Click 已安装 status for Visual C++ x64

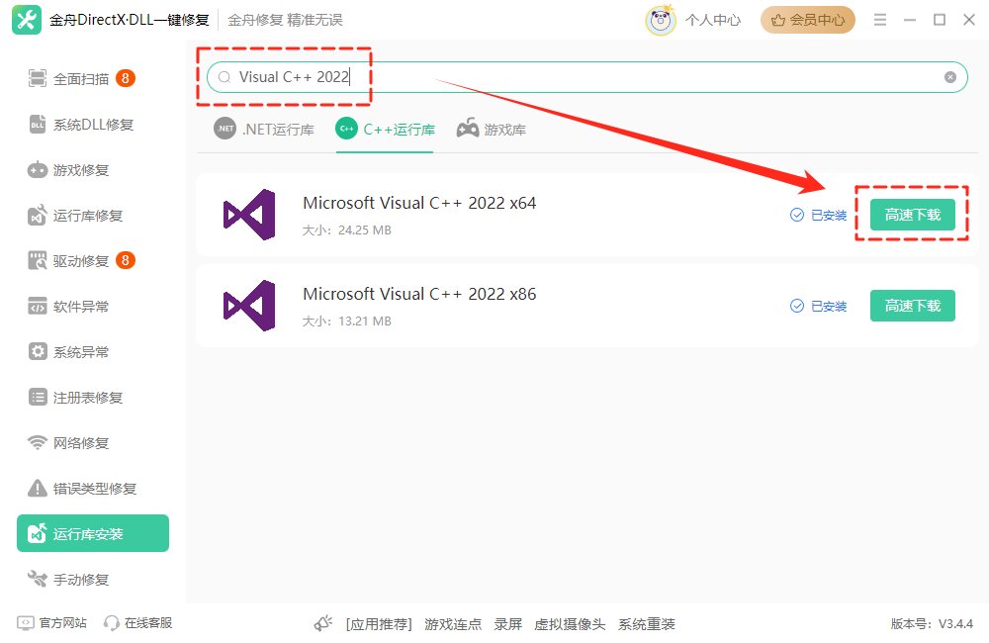(819, 216)
